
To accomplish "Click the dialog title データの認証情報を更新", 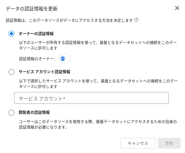I will point(32,9).
